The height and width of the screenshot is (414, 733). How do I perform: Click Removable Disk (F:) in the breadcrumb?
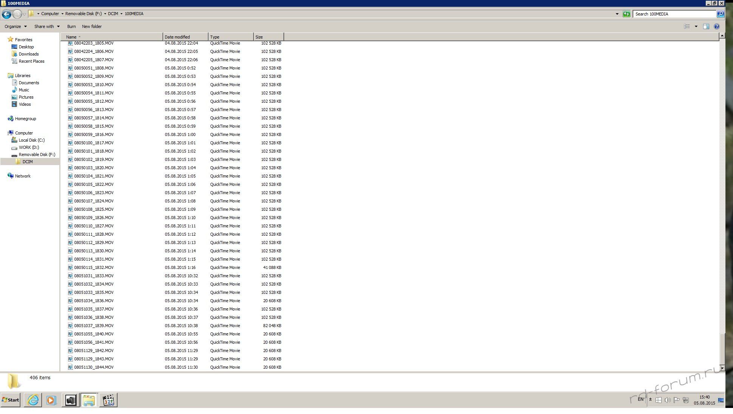(84, 14)
